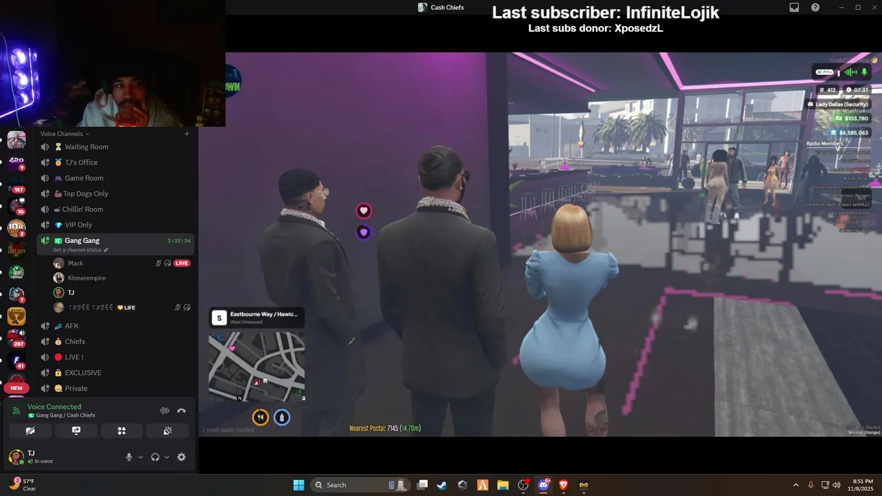The width and height of the screenshot is (882, 496).
Task: Join Top Dogs Only voice channel
Action: 116,194
